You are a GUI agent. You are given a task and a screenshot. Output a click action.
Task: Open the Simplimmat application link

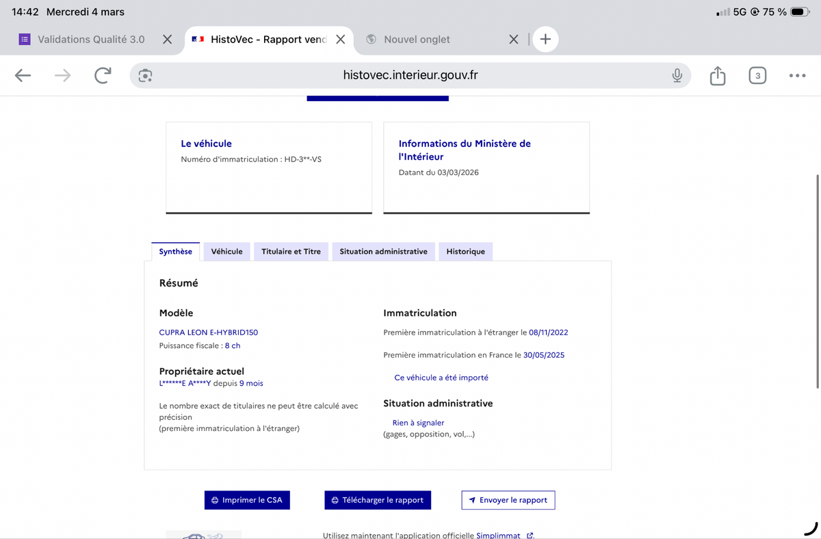tap(498, 535)
